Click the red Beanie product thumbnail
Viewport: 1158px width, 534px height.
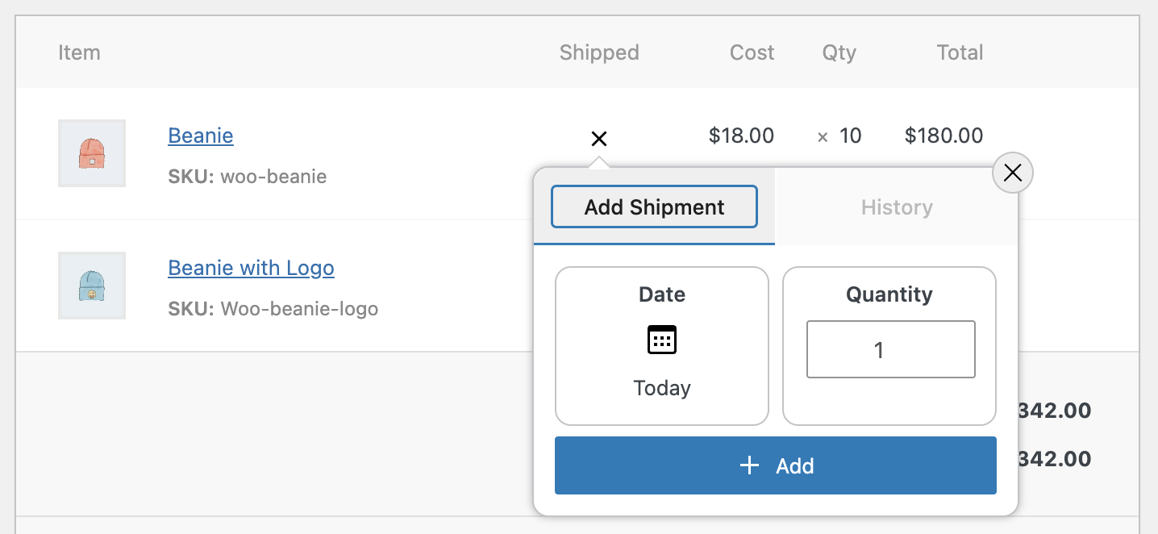tap(92, 153)
